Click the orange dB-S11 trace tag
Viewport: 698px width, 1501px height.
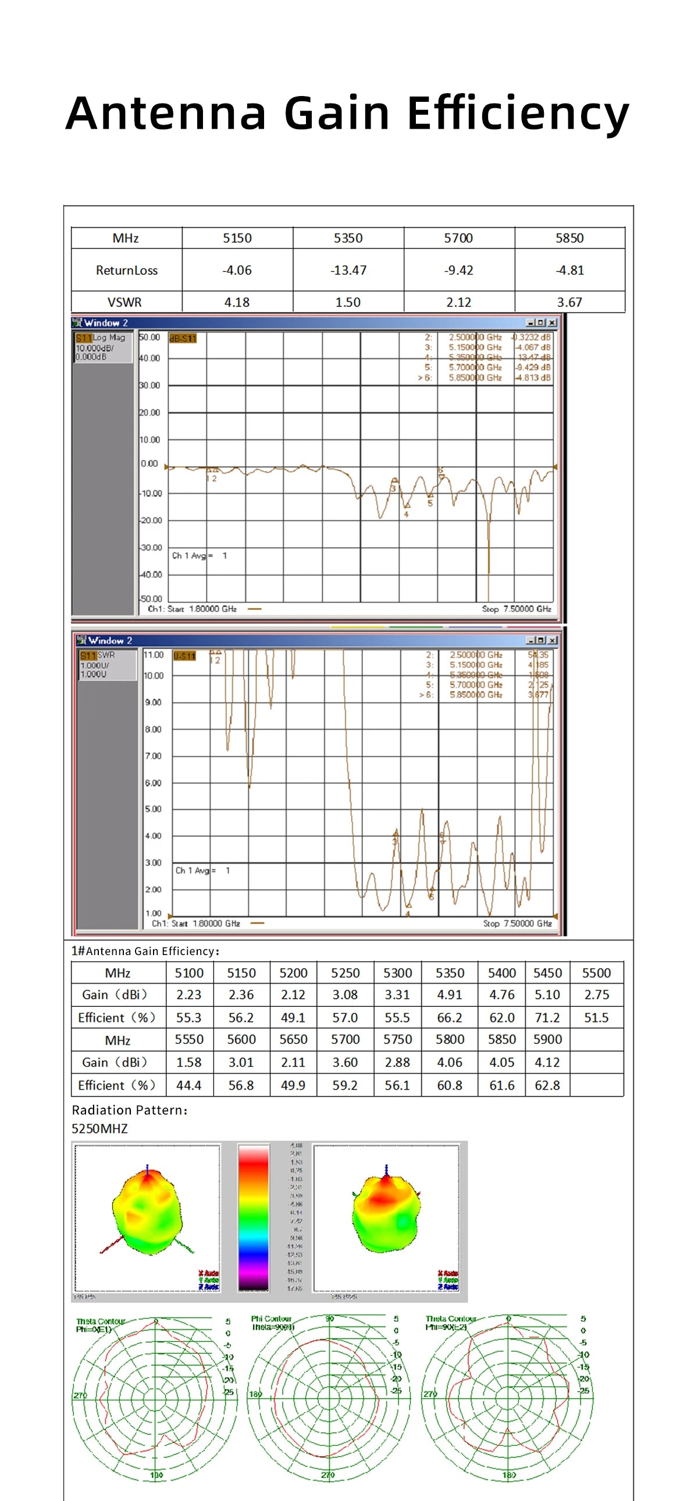(x=183, y=338)
